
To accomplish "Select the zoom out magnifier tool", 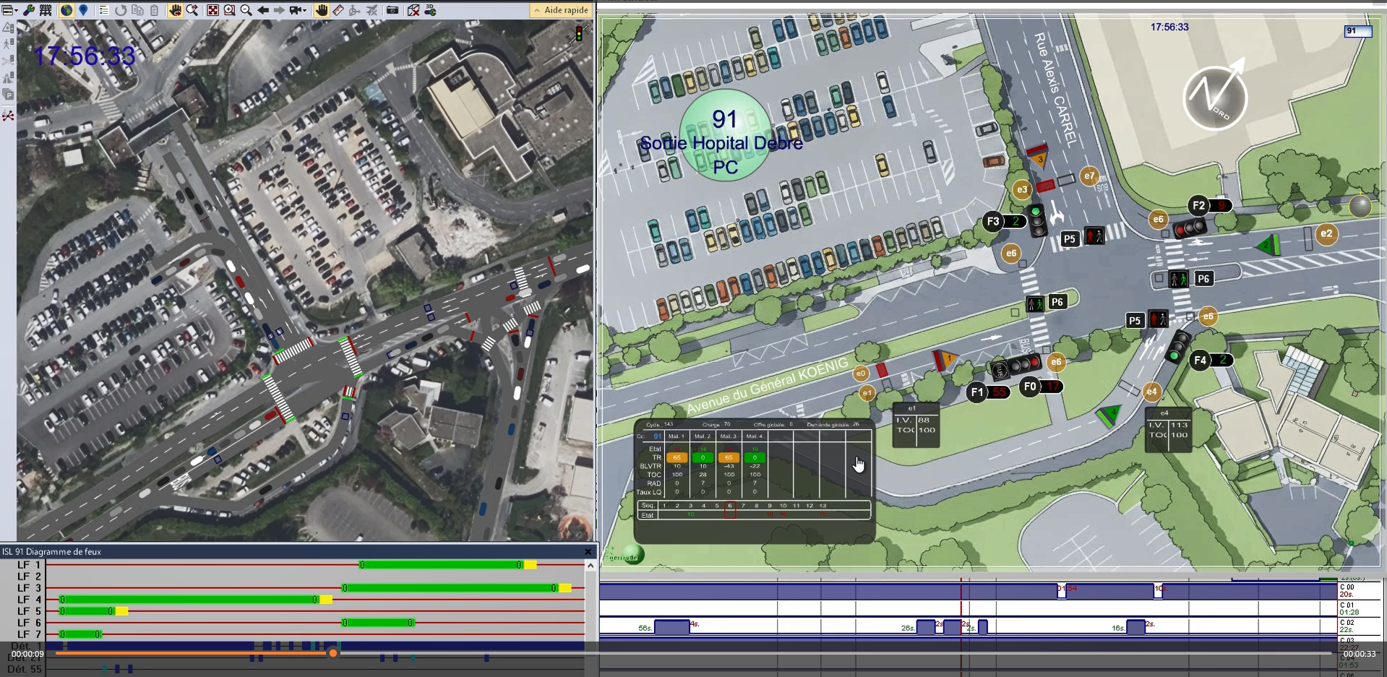I will (246, 10).
